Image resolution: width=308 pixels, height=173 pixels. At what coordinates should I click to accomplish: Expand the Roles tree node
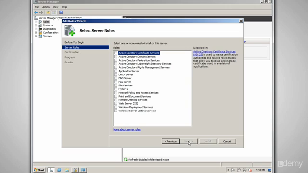tap(36, 22)
